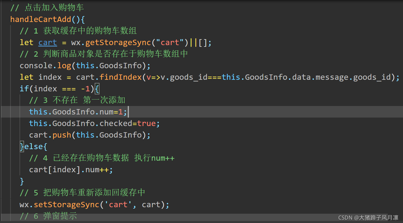Viewport: 403px width, 223px height.
Task: Click the comment '// 6 弹窗提示'
Action: [x=48, y=216]
